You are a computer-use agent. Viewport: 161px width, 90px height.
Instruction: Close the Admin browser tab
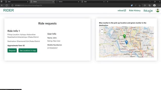pos(78,2)
